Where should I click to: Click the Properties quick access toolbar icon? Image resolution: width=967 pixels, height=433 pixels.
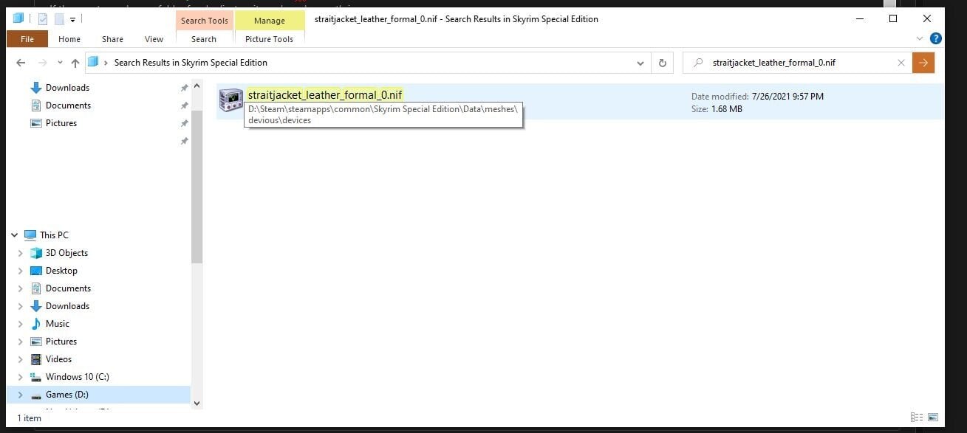coord(43,19)
